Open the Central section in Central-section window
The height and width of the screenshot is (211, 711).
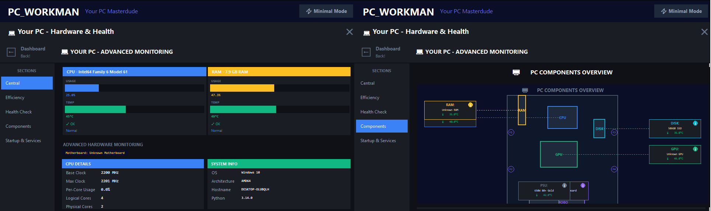click(x=27, y=83)
